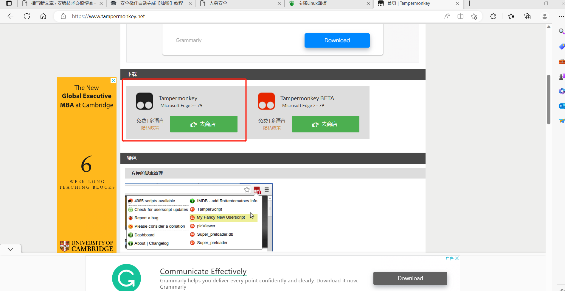Open Edge sidebar Search icon

[x=562, y=31]
